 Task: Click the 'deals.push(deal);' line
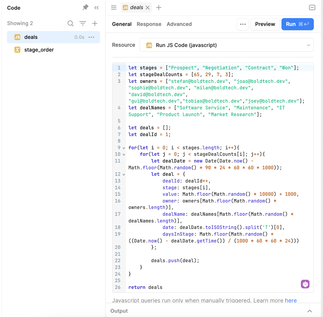click(x=175, y=261)
